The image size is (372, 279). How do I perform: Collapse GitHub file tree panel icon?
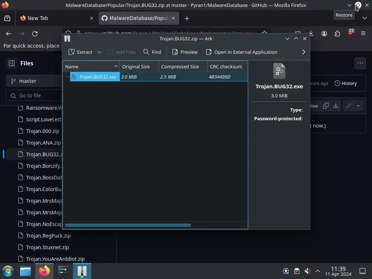pos(12,63)
